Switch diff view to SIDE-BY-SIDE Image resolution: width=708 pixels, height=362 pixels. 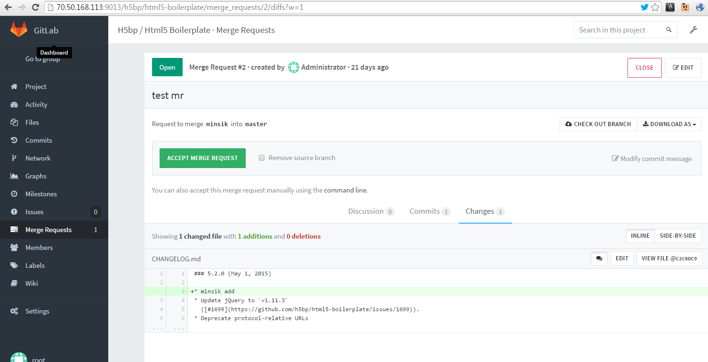click(678, 235)
